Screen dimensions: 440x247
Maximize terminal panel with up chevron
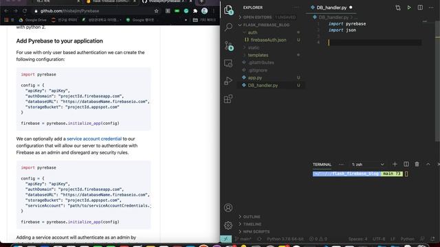[x=428, y=164]
